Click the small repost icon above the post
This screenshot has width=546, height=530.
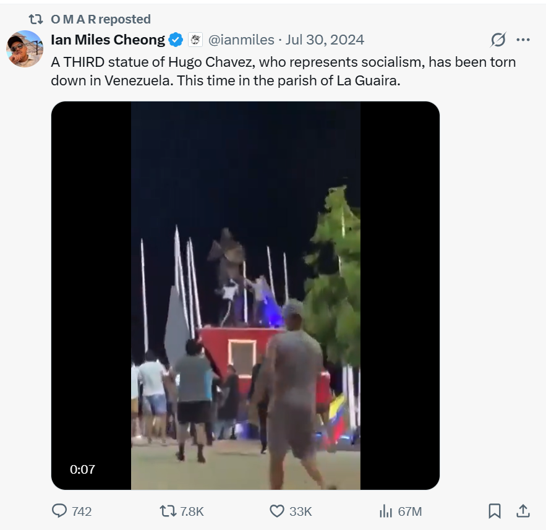point(36,19)
